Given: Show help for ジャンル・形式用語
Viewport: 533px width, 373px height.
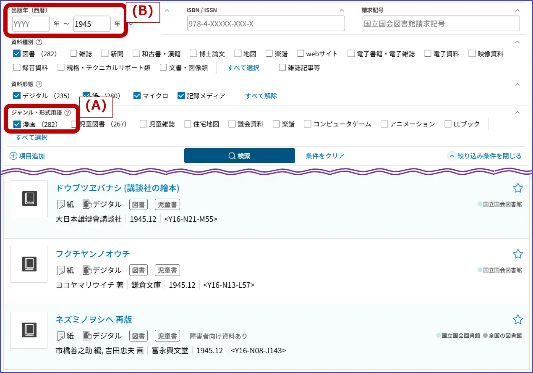Looking at the screenshot, I should pyautogui.click(x=68, y=113).
